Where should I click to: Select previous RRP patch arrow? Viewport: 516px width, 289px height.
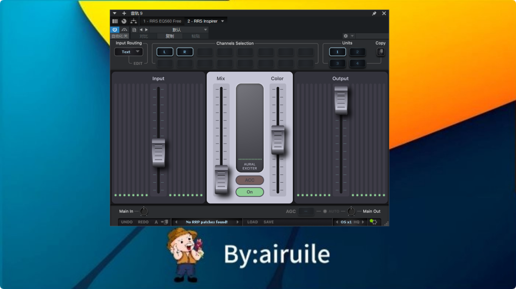[176, 222]
